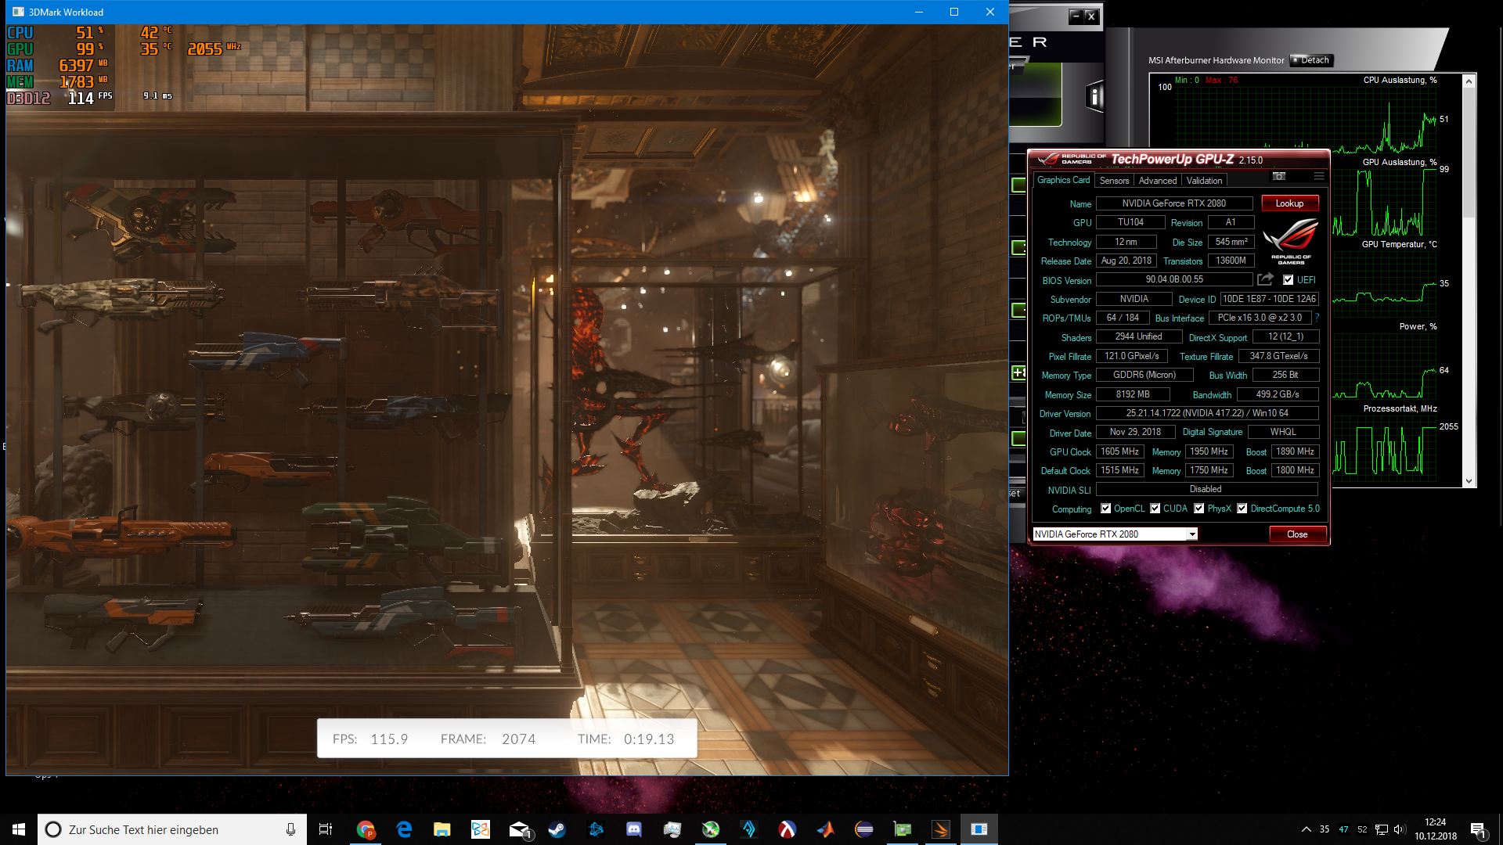Click the Close button in GPU-Z
1503x845 pixels.
(1297, 534)
